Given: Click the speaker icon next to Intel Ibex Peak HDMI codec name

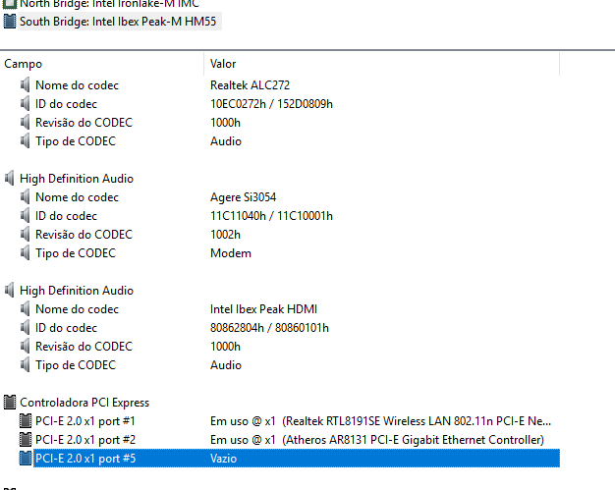Looking at the screenshot, I should [x=26, y=309].
